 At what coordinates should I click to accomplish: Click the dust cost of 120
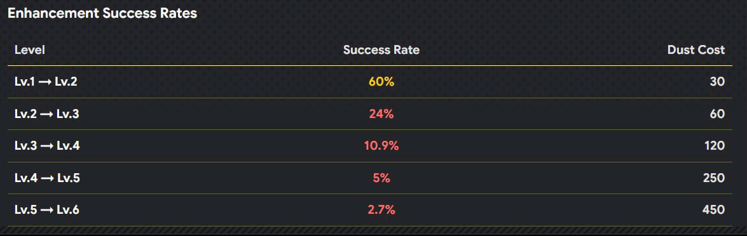point(715,146)
